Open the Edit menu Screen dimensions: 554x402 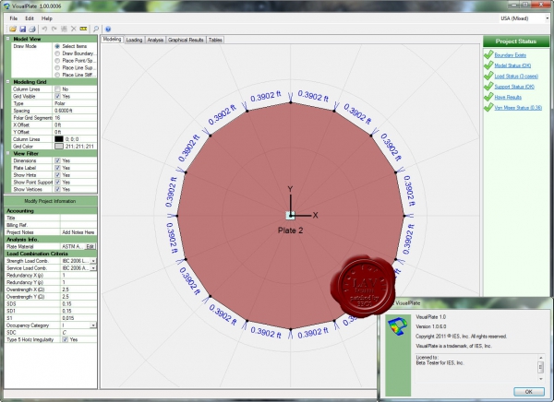pos(30,18)
